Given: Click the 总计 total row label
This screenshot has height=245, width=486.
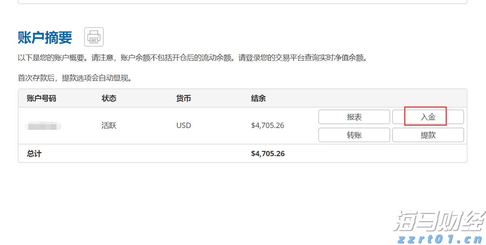Looking at the screenshot, I should [33, 154].
